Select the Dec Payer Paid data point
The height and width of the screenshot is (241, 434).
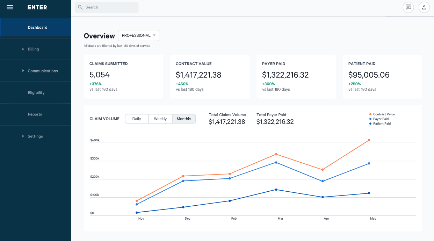[183, 181]
